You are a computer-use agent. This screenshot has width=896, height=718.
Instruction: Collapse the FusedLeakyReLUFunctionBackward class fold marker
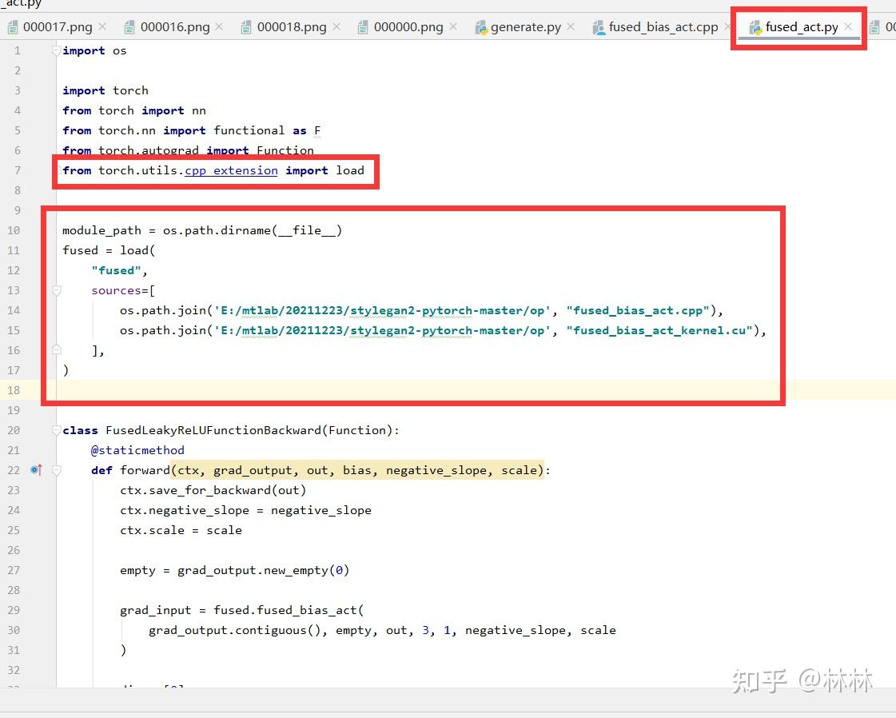coord(54,430)
